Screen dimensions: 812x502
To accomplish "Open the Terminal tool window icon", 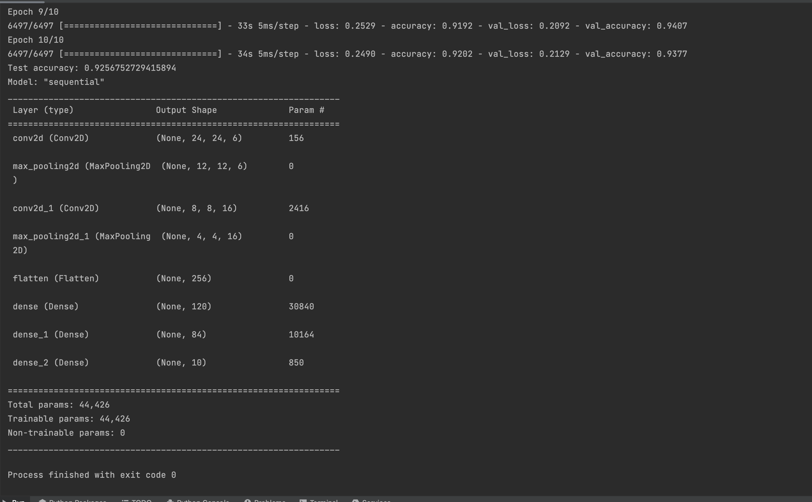I will 303,500.
